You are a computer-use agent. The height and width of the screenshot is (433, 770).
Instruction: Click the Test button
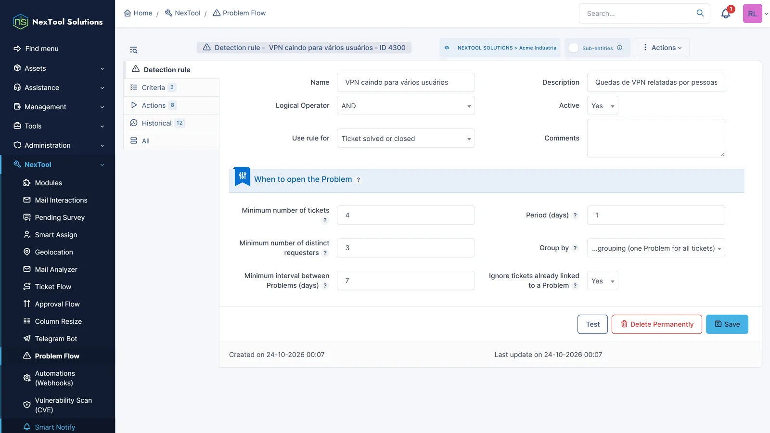tap(592, 324)
